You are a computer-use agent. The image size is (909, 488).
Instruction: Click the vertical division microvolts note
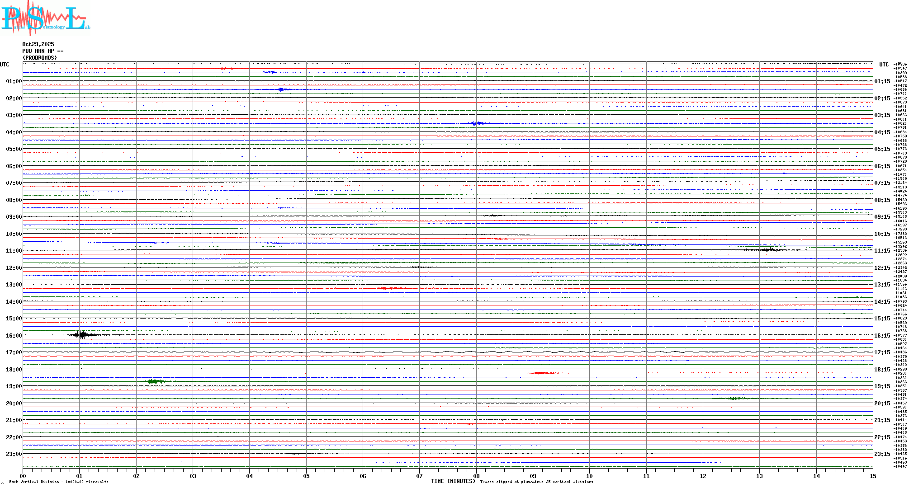(x=59, y=482)
